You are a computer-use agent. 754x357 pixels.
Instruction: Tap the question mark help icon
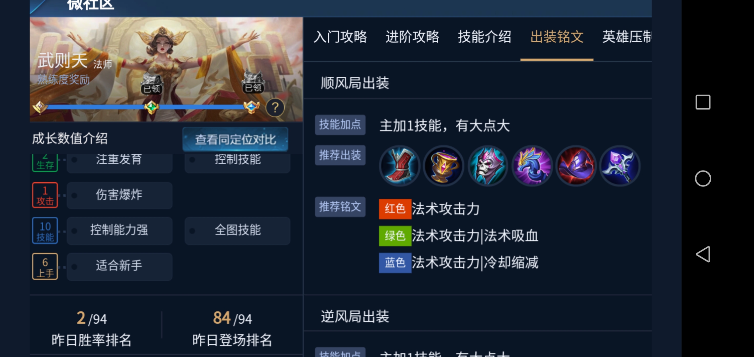pyautogui.click(x=275, y=108)
